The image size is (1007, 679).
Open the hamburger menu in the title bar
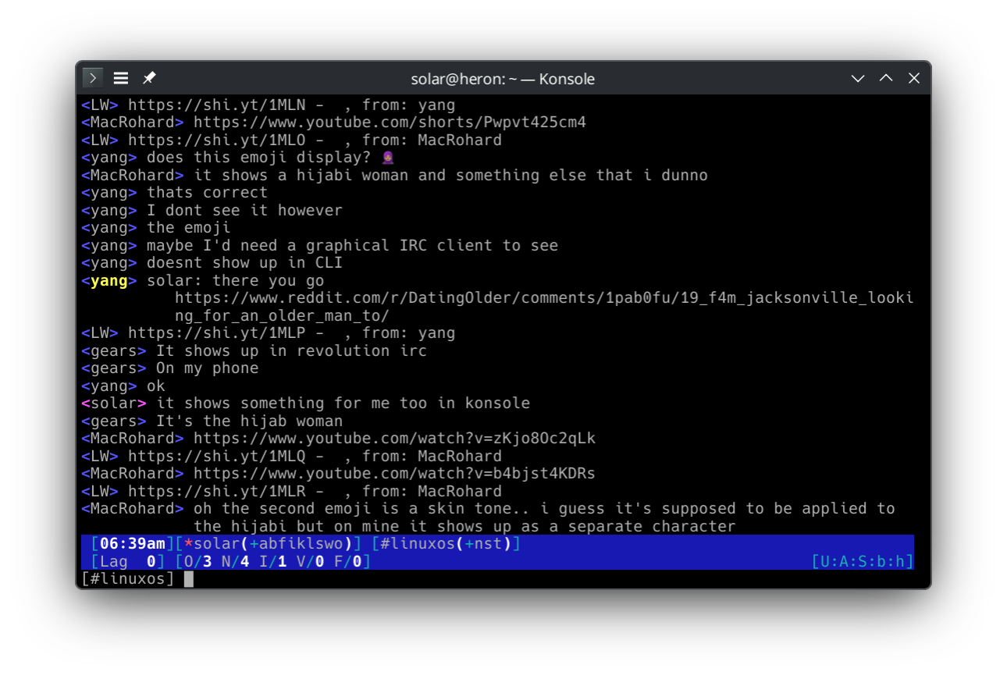[121, 78]
